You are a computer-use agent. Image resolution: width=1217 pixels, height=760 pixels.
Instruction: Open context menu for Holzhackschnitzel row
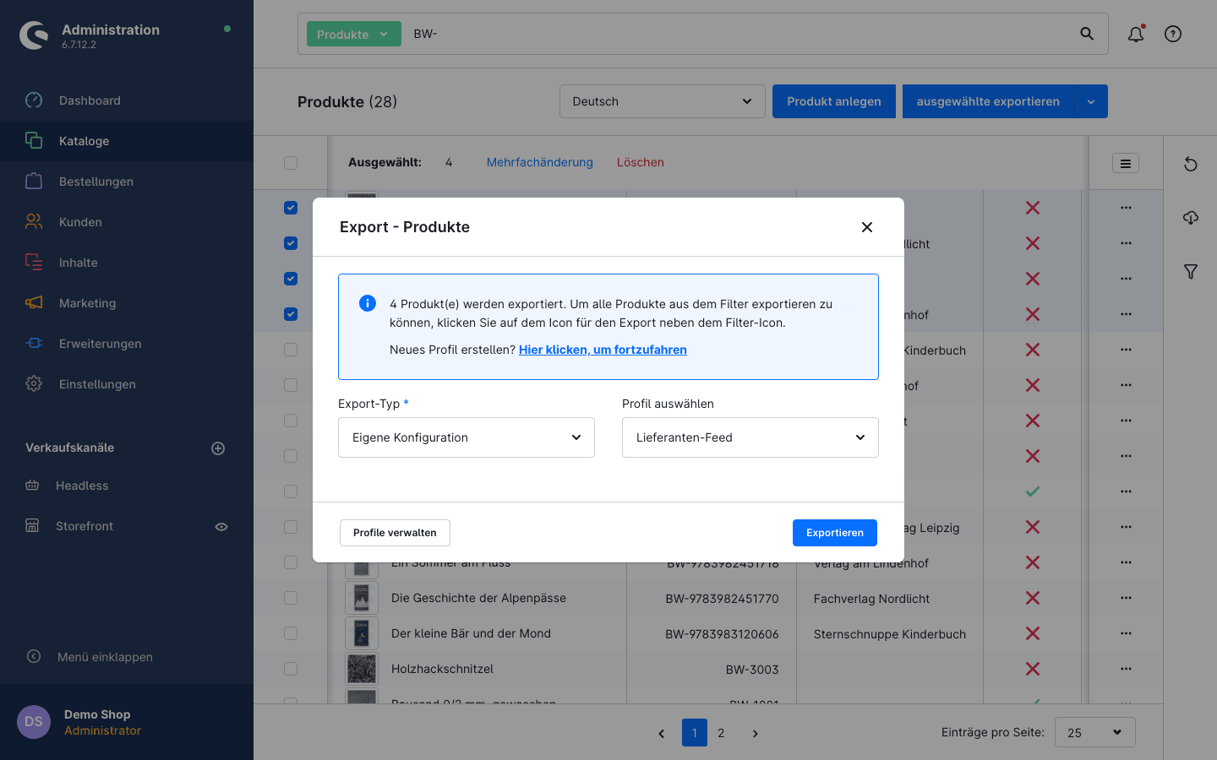(x=1126, y=669)
